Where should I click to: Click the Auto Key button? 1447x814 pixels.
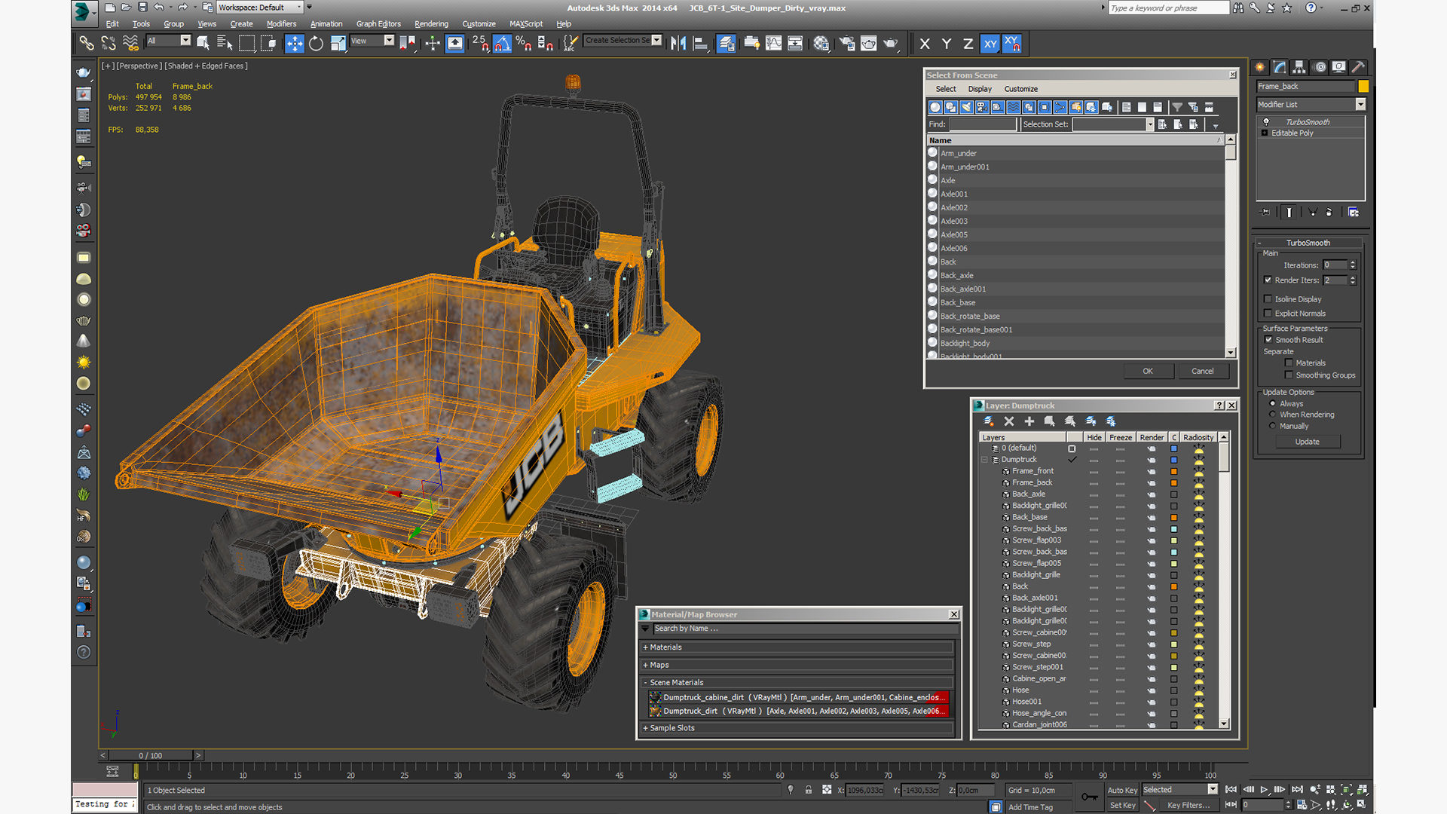pyautogui.click(x=1122, y=790)
